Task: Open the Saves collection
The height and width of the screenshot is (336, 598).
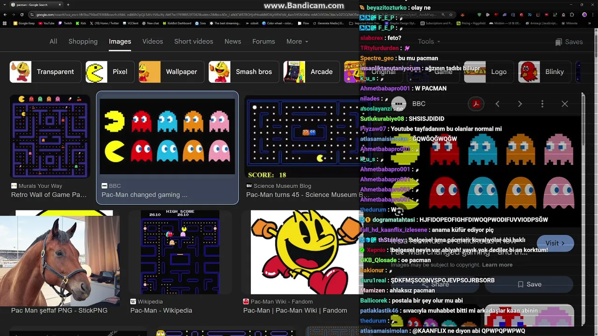Action: point(569,42)
